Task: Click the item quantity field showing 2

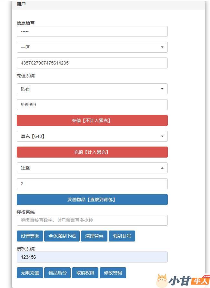Action: click(92, 184)
